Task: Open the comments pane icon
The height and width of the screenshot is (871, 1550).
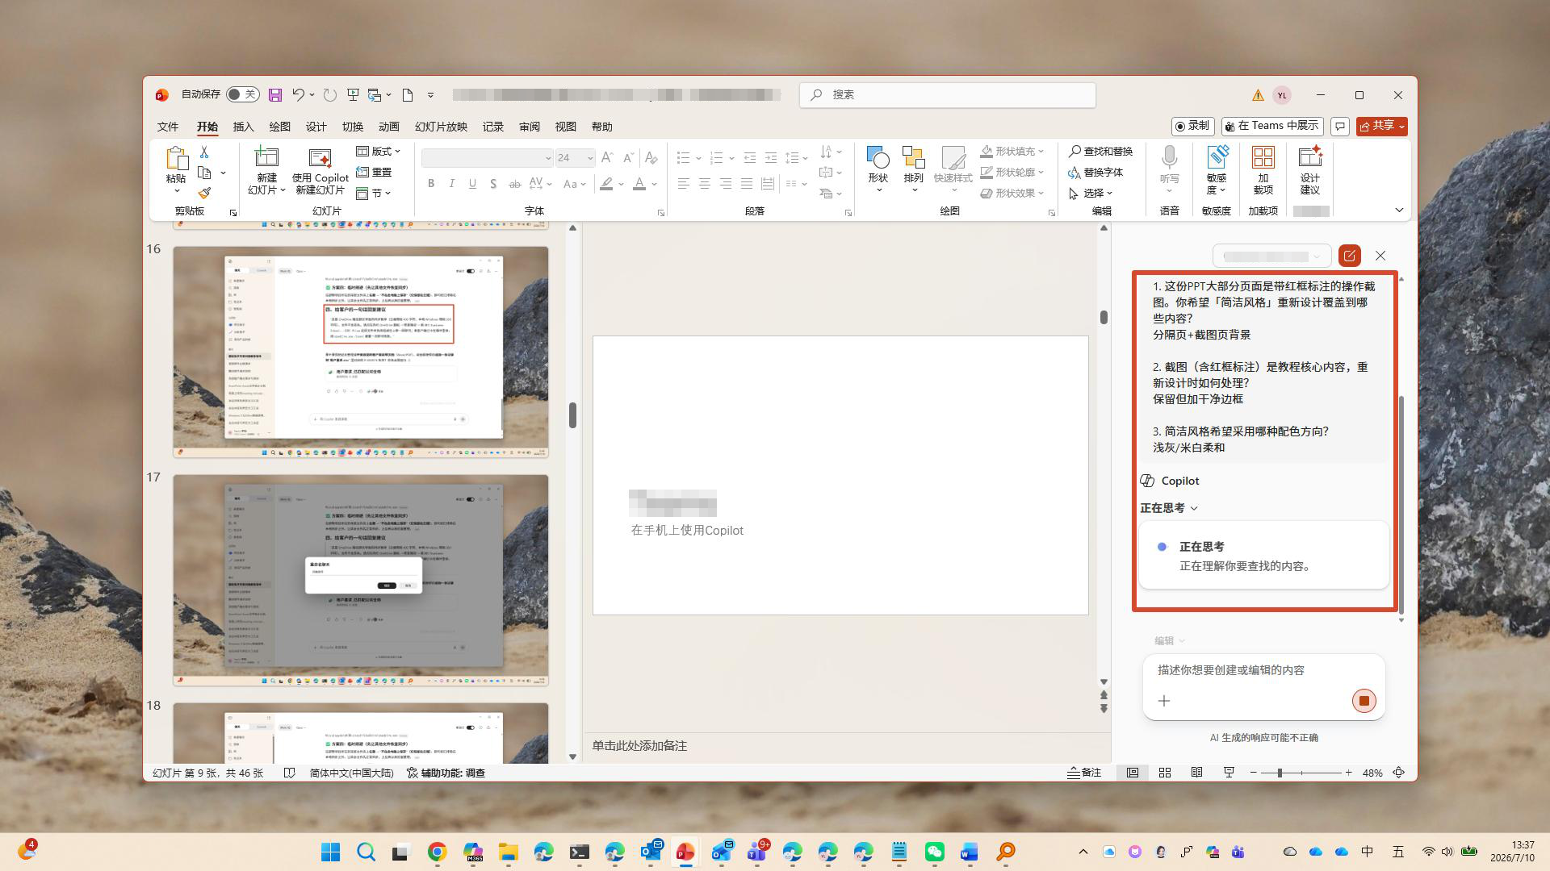Action: [1340, 127]
